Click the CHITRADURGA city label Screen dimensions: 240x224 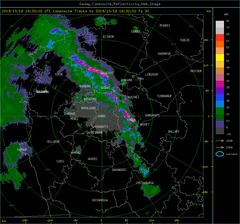tap(145, 183)
